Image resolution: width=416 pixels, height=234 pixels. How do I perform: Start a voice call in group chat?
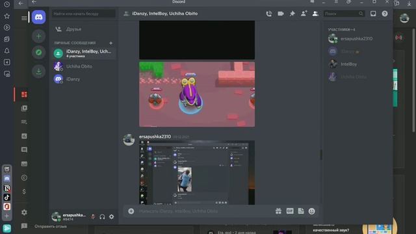(268, 14)
